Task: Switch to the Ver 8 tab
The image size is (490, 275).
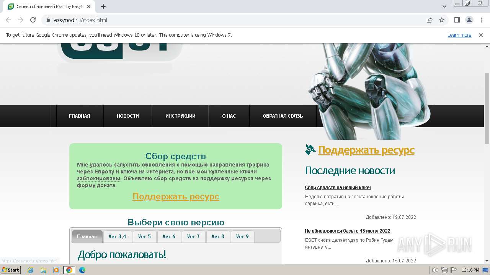Action: [x=218, y=236]
